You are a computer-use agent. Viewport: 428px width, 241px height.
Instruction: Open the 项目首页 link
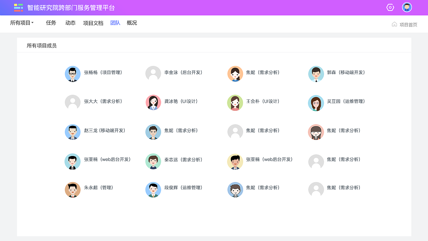tap(408, 24)
